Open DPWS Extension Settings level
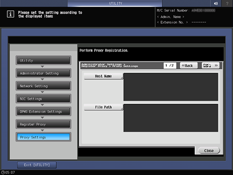The width and height of the screenshot is (233, 175). [43, 111]
